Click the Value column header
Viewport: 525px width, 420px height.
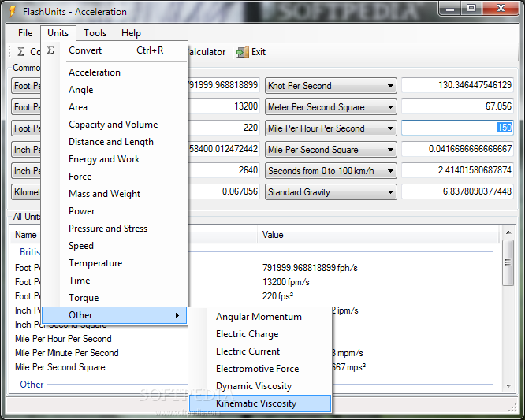pyautogui.click(x=378, y=235)
